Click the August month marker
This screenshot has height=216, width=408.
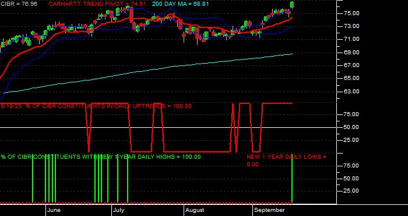(x=195, y=210)
